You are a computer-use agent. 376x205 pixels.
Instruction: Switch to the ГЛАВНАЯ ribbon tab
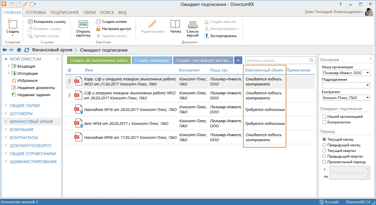[x=12, y=12]
